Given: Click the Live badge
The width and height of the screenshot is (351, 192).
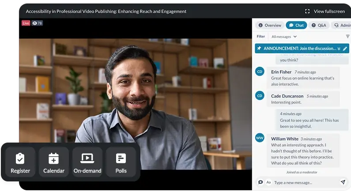Looking at the screenshot, I should click(x=26, y=23).
